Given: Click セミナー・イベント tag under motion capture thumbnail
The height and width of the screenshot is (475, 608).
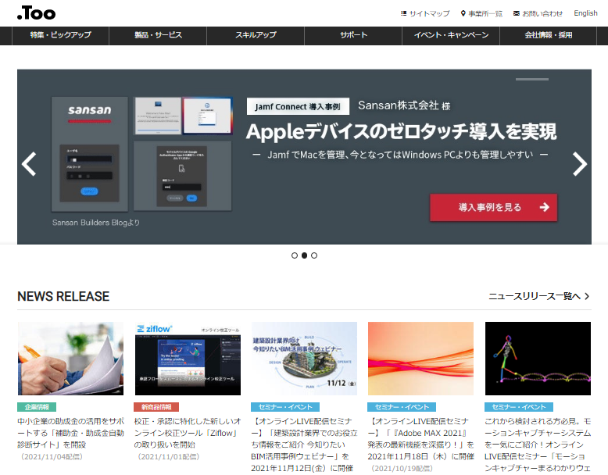Looking at the screenshot, I should click(x=519, y=407).
